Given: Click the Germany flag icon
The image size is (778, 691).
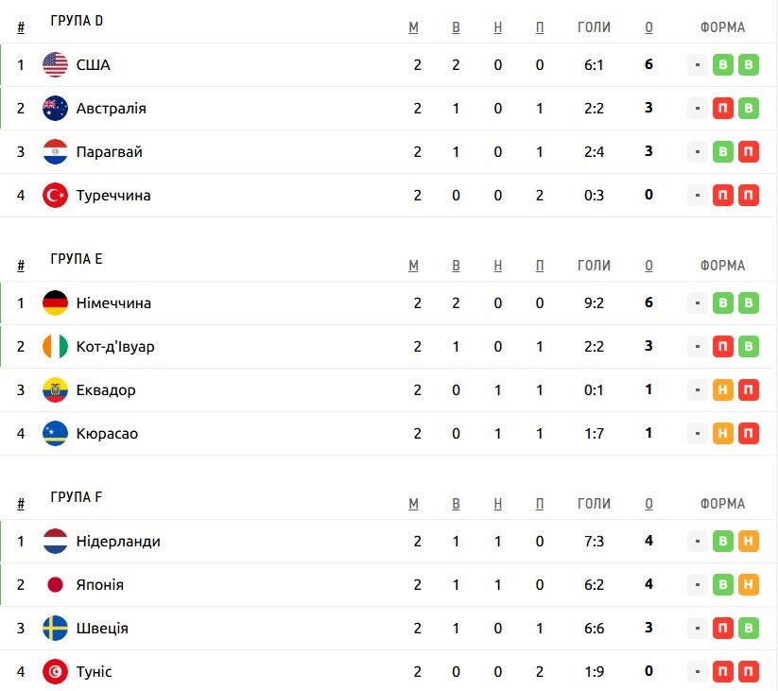Looking at the screenshot, I should tap(55, 302).
